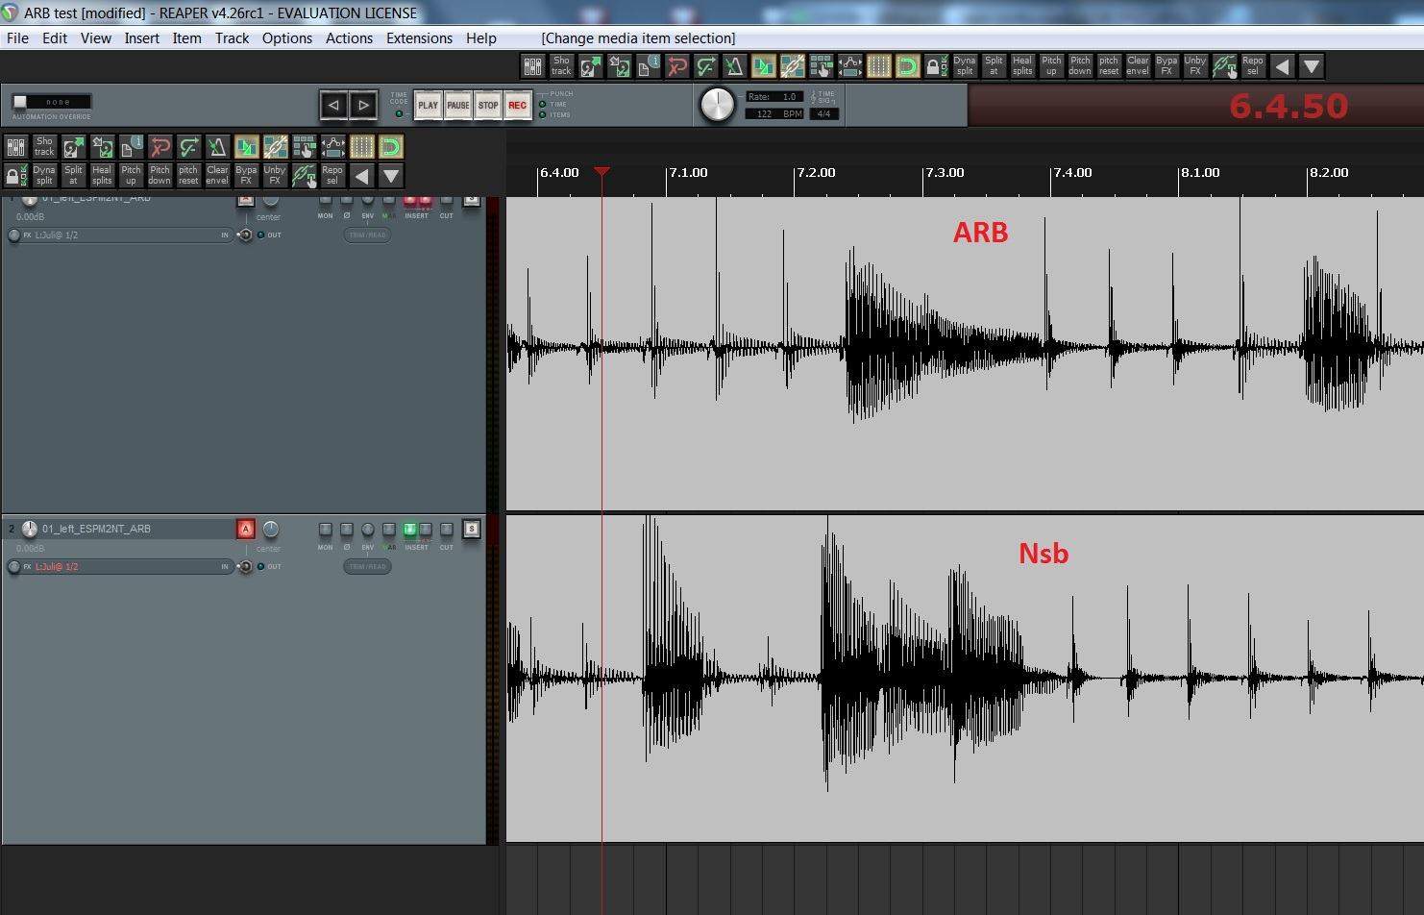
Task: Open project info icon in left toolbar
Action: pos(131,146)
